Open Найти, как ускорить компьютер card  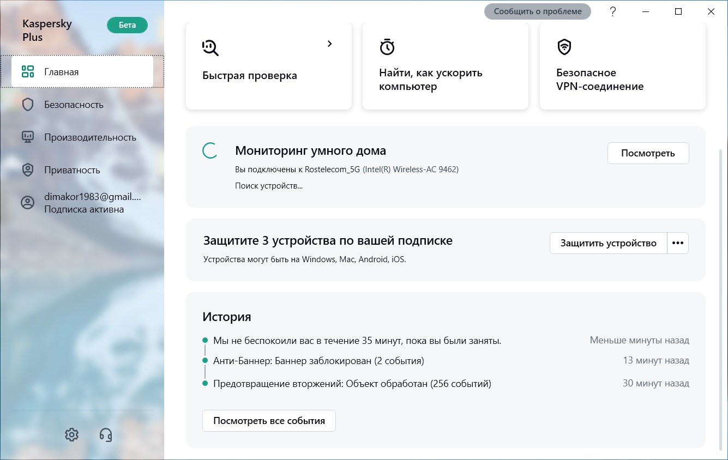(446, 65)
